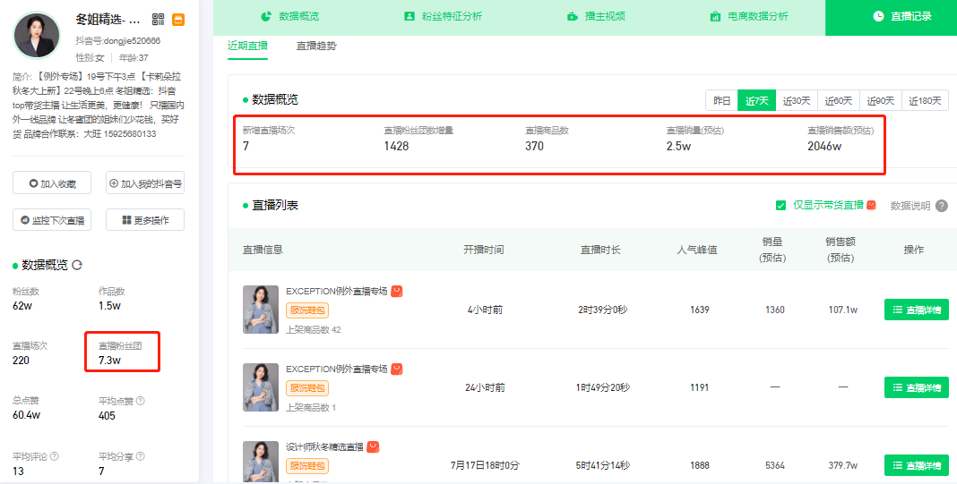
Task: Open thumbnail of the 24小时前 live stream
Action: 261,387
